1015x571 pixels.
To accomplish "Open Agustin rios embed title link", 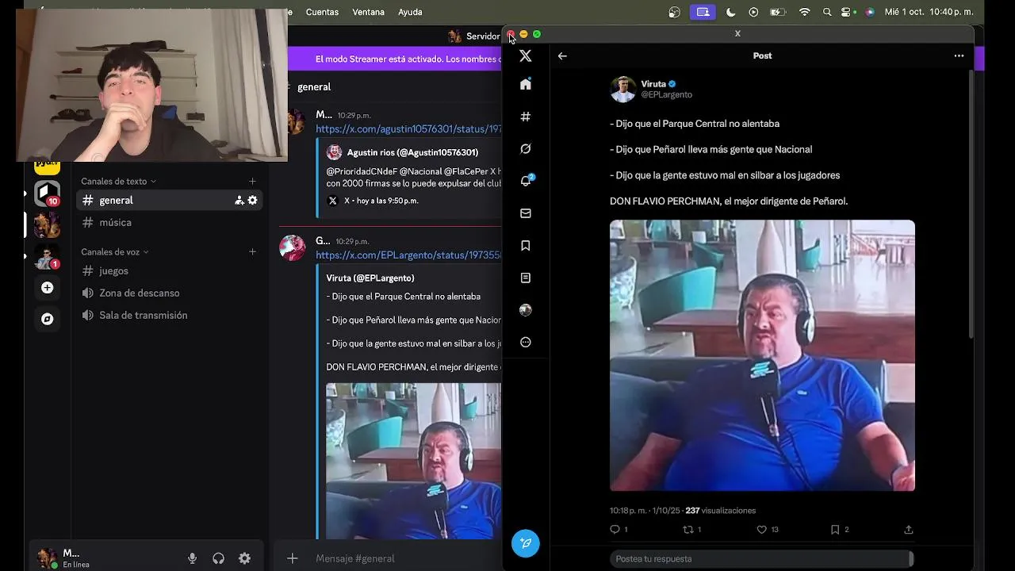I will [x=412, y=152].
